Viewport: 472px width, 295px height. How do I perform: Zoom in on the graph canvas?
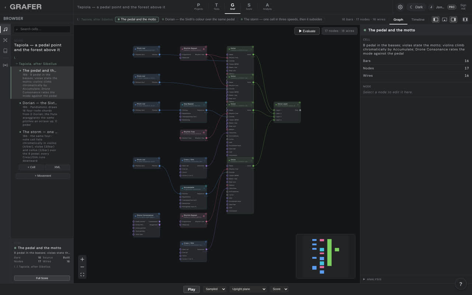click(82, 259)
